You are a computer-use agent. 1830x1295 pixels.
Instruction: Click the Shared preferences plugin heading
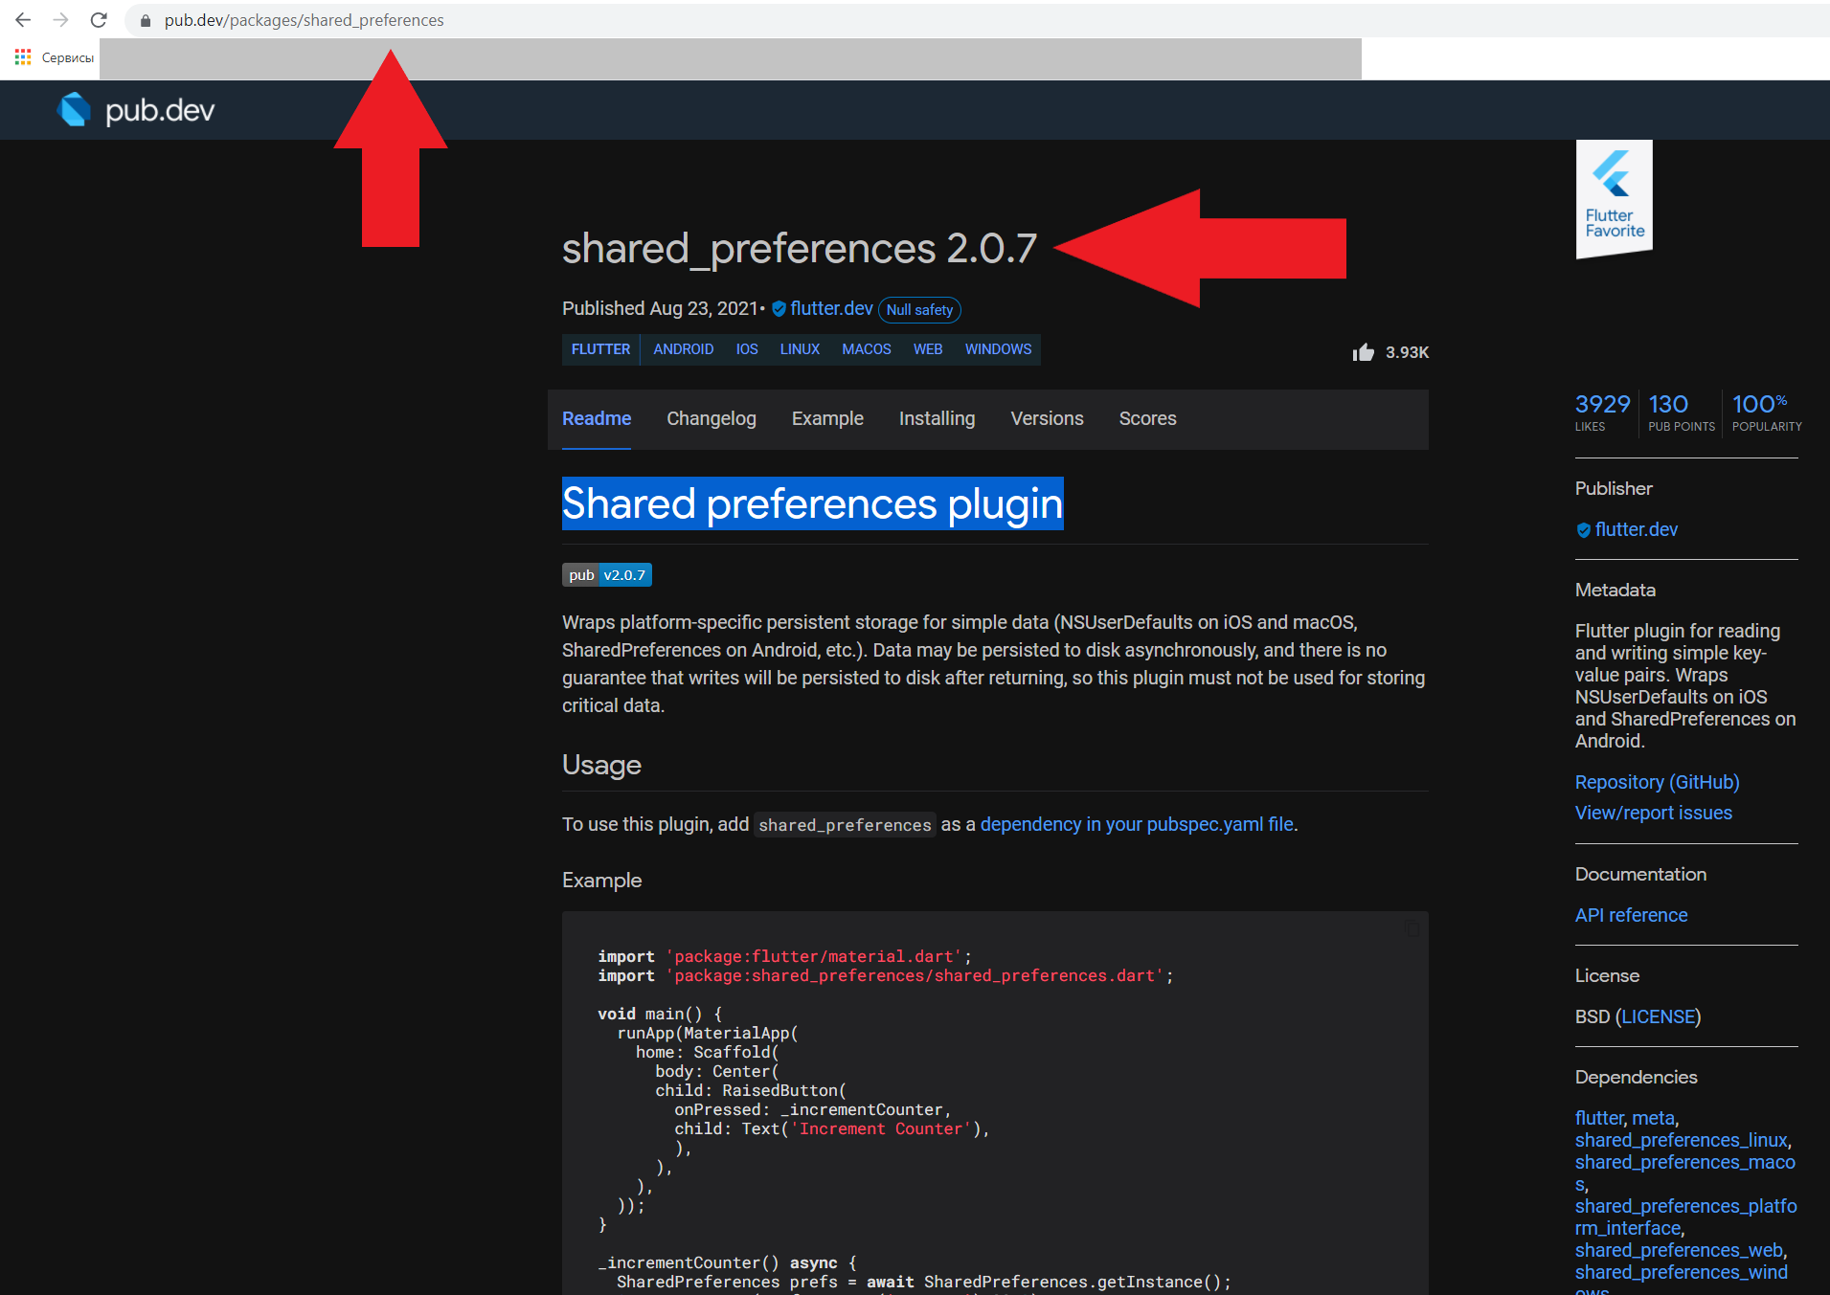[x=812, y=503]
